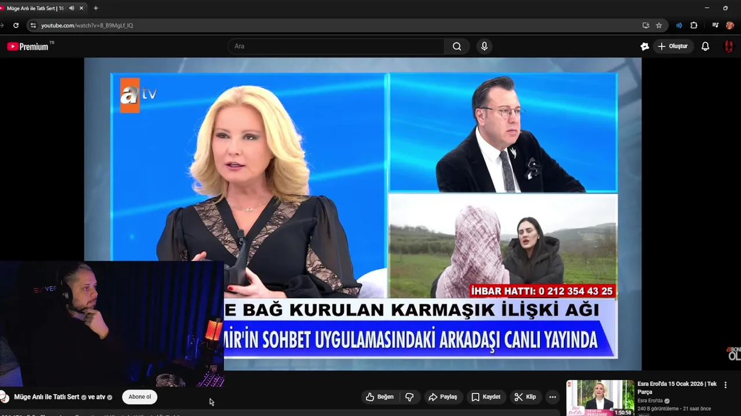
Task: Bookmark this page with the star icon
Action: point(659,25)
